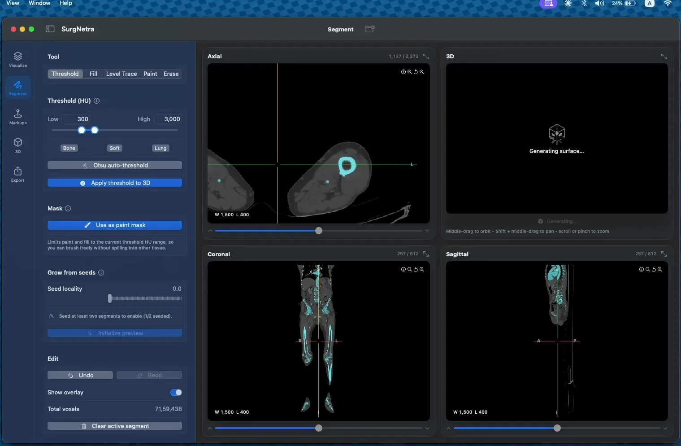Step Axial slice up with chevron
Image resolution: width=681 pixels, height=446 pixels.
click(210, 231)
